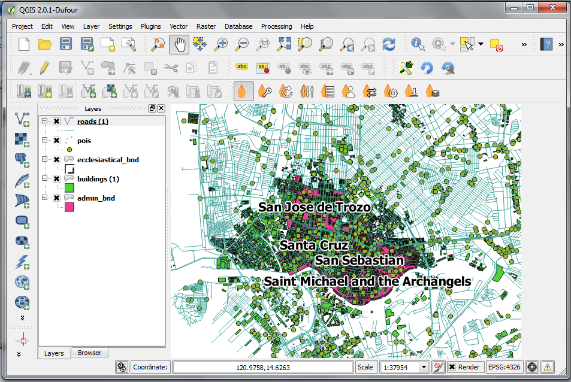Click the Refresh map icon
Image resolution: width=571 pixels, height=382 pixels.
[x=389, y=44]
